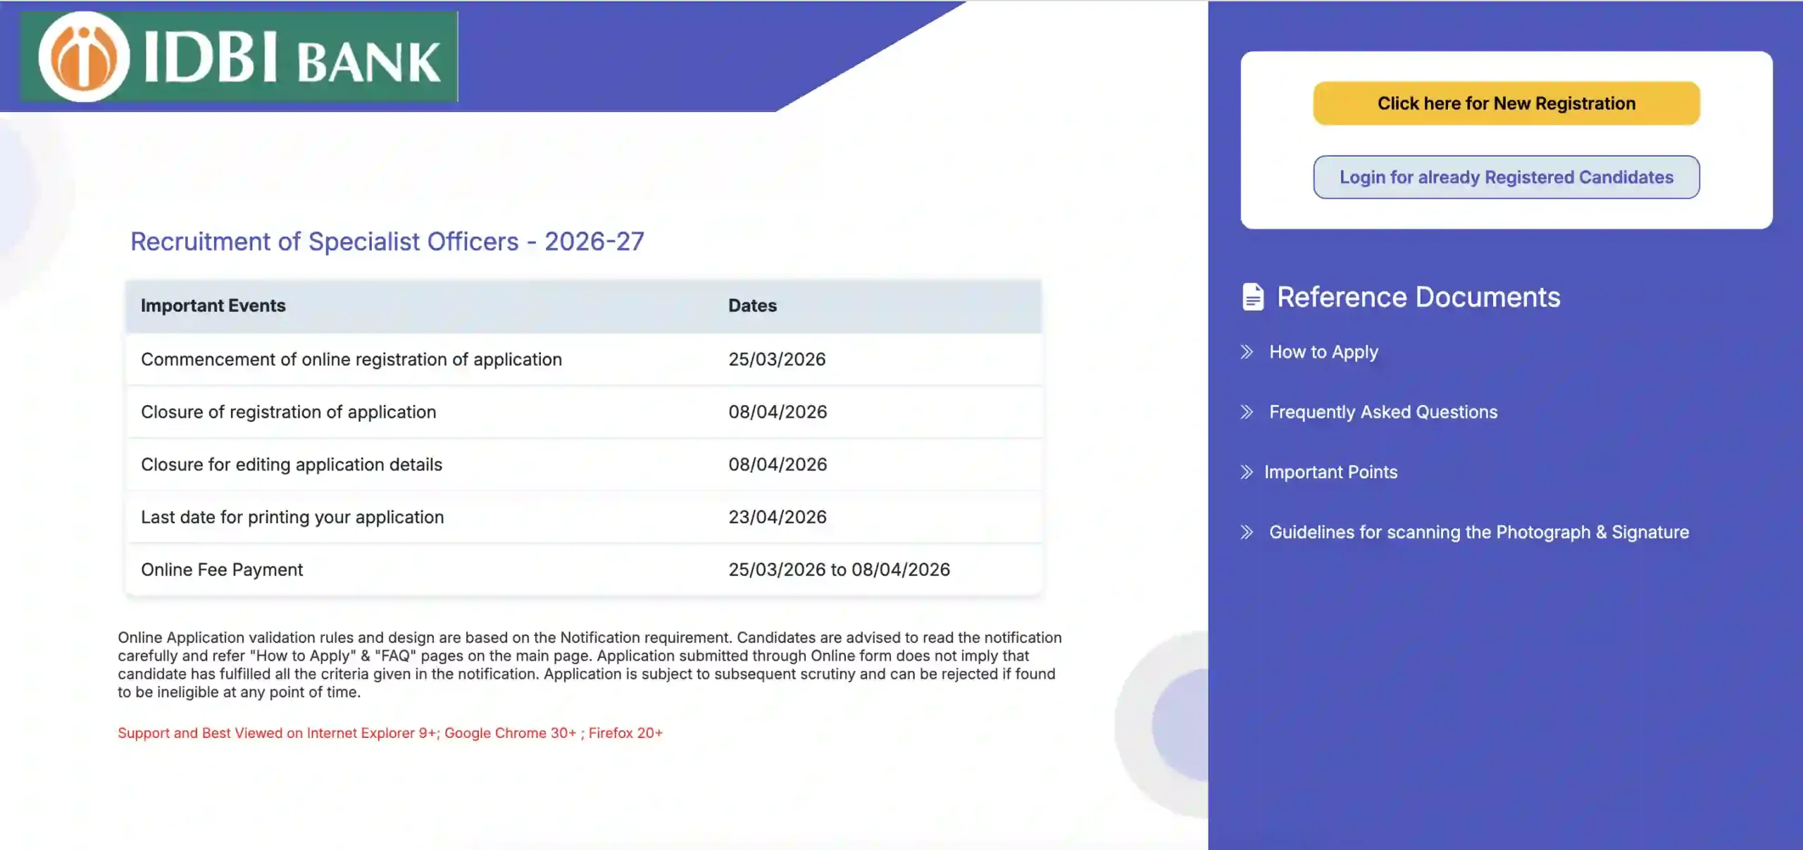
Task: Click the New Registration button
Action: point(1506,104)
